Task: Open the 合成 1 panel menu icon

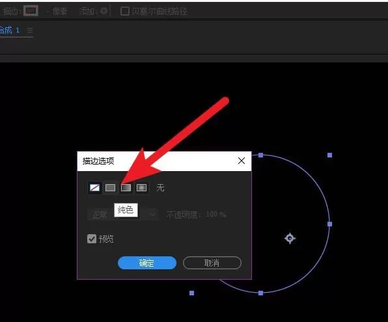Action: click(30, 31)
